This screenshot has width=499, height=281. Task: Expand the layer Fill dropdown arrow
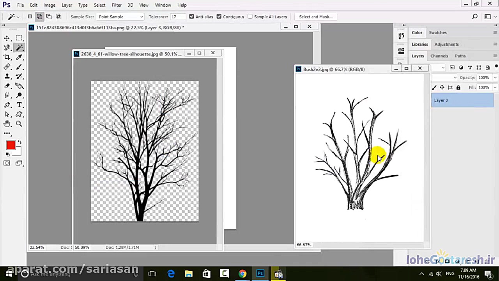point(495,87)
